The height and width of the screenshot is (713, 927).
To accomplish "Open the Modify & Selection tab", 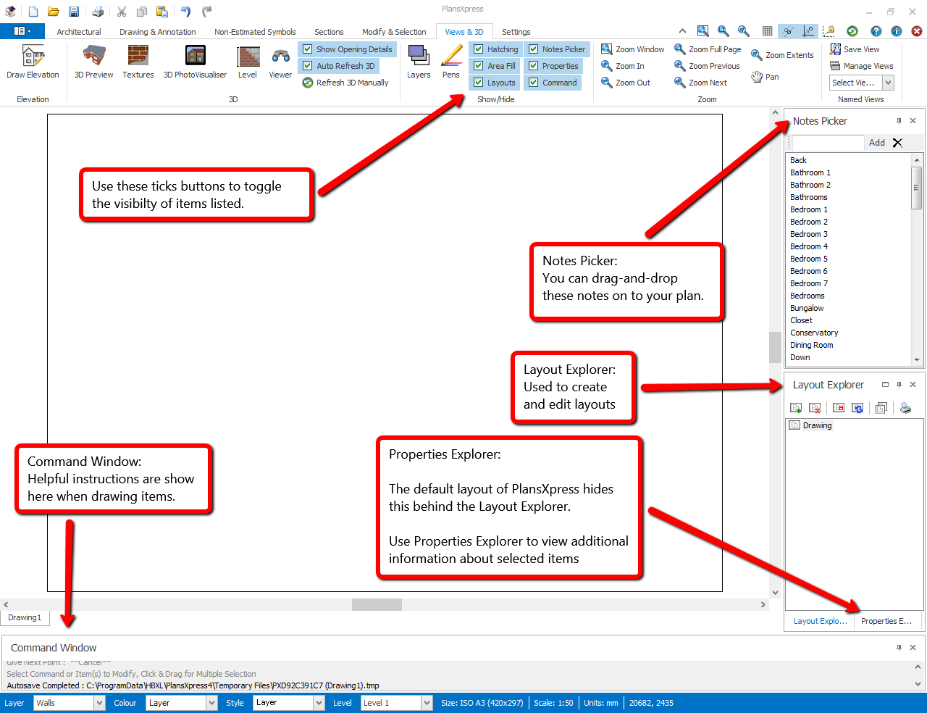I will (394, 32).
